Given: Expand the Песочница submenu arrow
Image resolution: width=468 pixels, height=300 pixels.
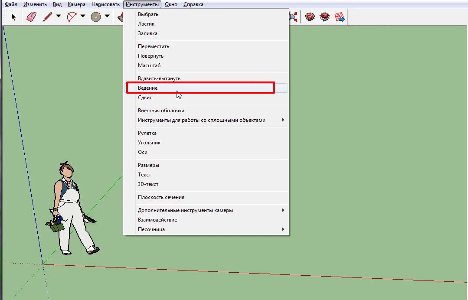Looking at the screenshot, I should point(283,229).
